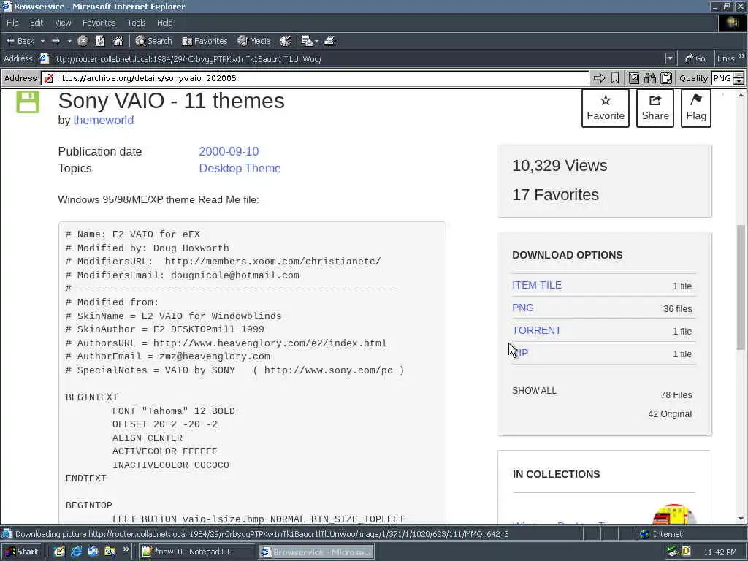Open the Media pane in IE toolbar
The width and height of the screenshot is (748, 561).
click(x=254, y=41)
